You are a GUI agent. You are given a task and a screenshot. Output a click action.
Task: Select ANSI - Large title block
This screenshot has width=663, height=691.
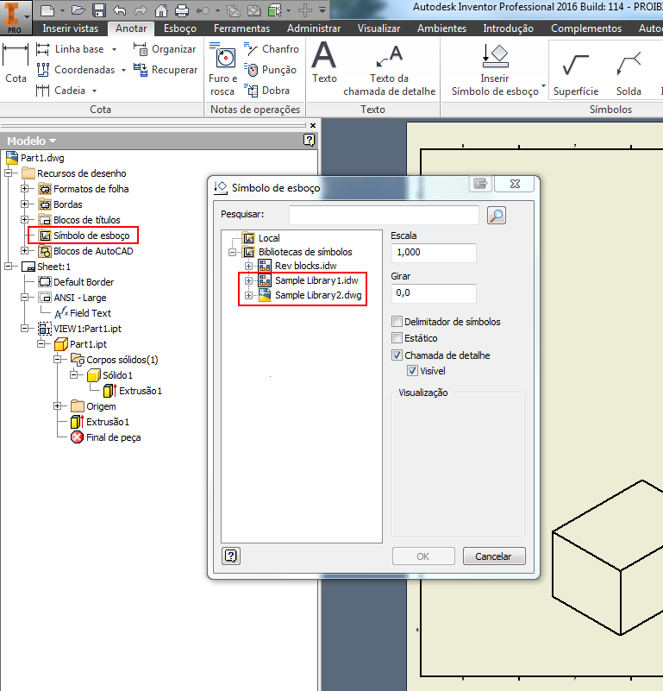click(79, 298)
